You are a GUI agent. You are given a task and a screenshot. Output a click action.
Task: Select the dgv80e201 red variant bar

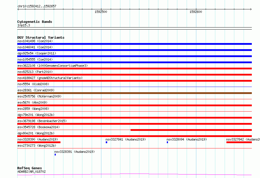(x=134, y=136)
